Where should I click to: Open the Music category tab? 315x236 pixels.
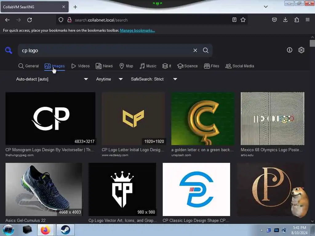pyautogui.click(x=148, y=66)
